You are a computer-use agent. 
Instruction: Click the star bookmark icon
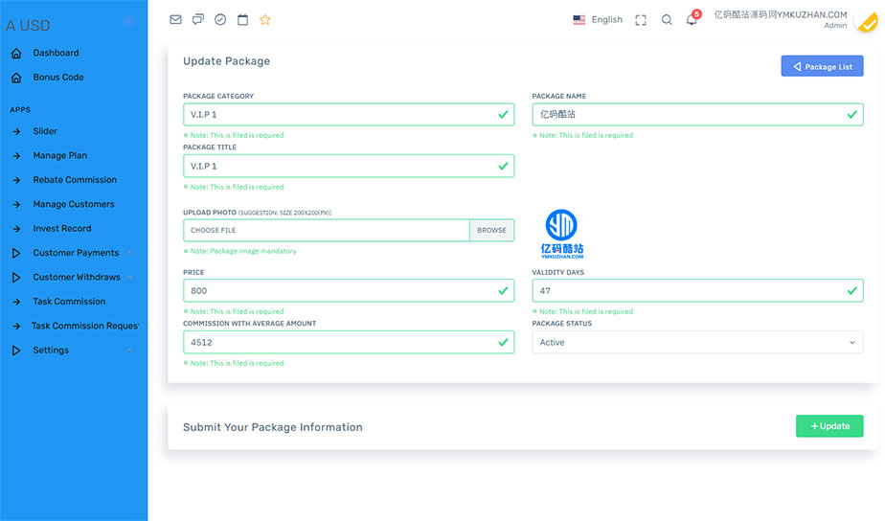[265, 19]
